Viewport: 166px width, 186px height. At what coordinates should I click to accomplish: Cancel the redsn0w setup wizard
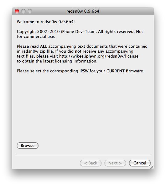tap(140, 163)
